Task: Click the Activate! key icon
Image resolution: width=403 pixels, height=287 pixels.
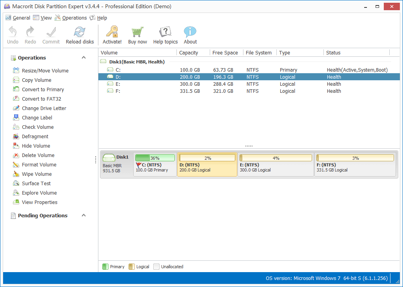Action: click(x=112, y=32)
